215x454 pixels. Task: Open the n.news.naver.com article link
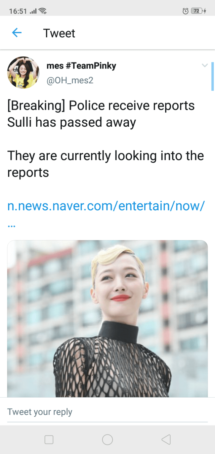click(x=106, y=205)
